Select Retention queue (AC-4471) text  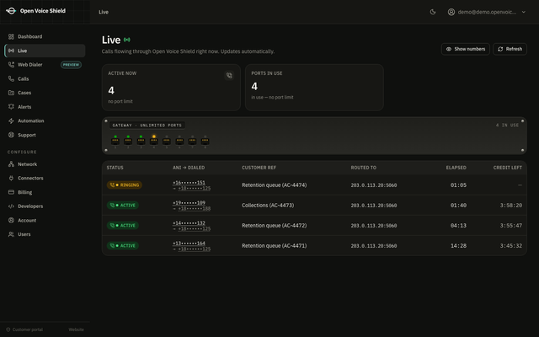[x=275, y=245]
